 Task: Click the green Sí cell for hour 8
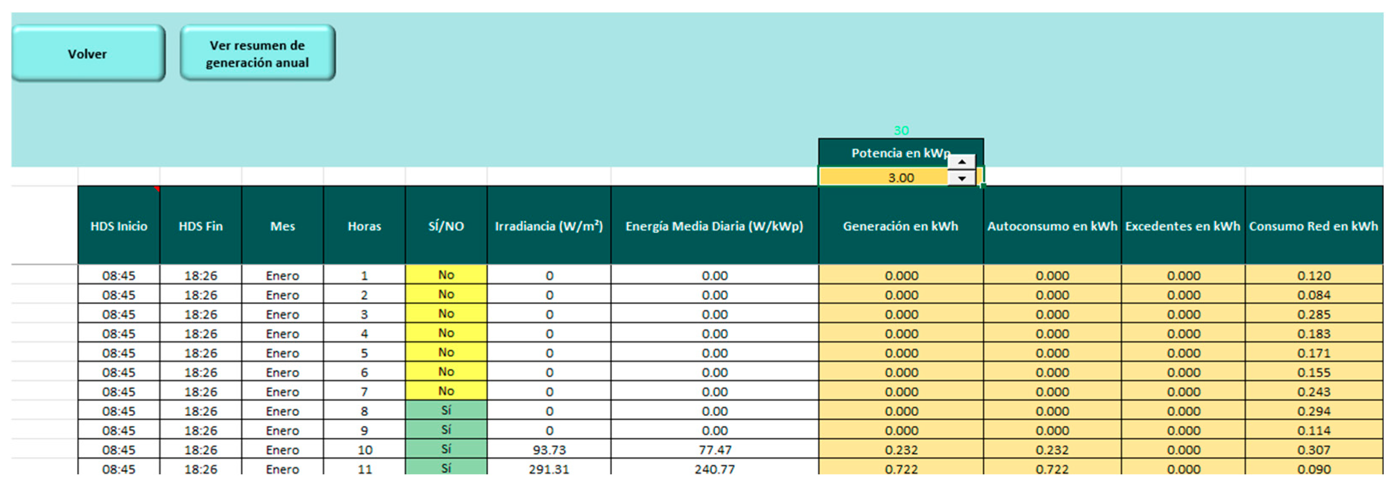(x=446, y=410)
